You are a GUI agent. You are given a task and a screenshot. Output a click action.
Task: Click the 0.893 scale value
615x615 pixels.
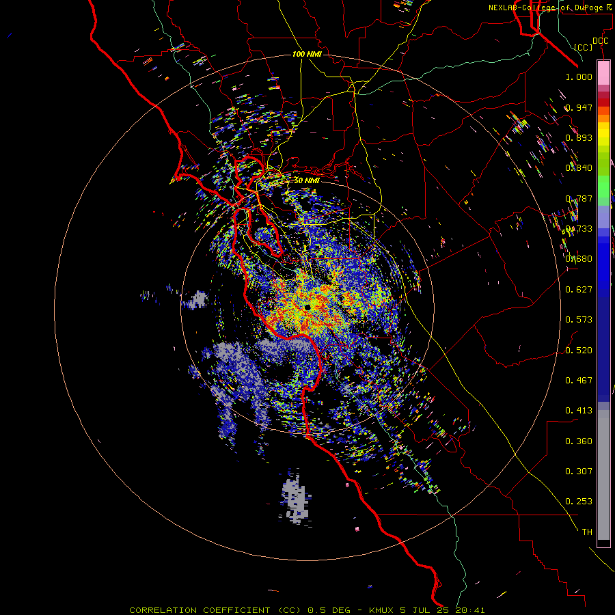coord(579,137)
